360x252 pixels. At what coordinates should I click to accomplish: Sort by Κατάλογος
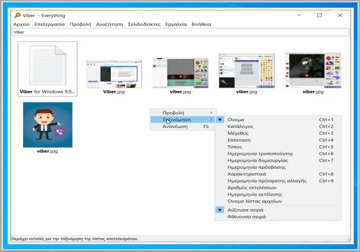tap(278, 126)
